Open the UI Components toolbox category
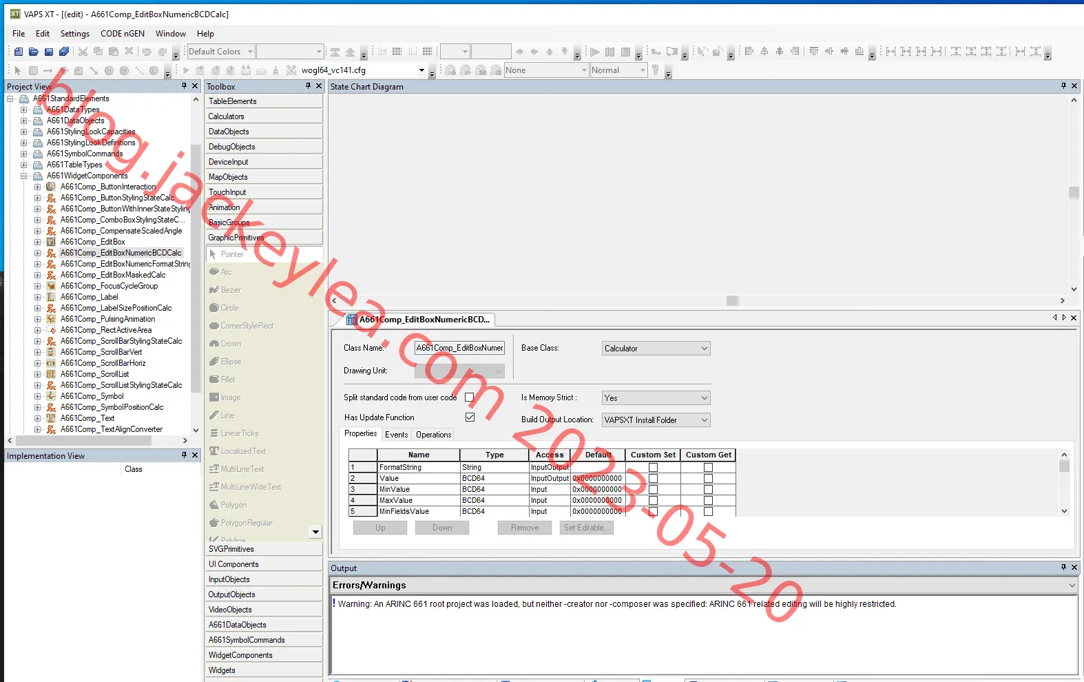Viewport: 1084px width, 682px height. (x=264, y=564)
